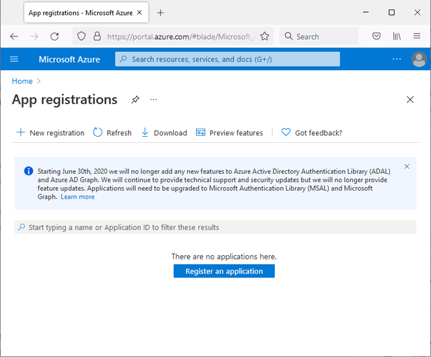The image size is (431, 357).
Task: Close the App registrations browser tab
Action: point(139,12)
